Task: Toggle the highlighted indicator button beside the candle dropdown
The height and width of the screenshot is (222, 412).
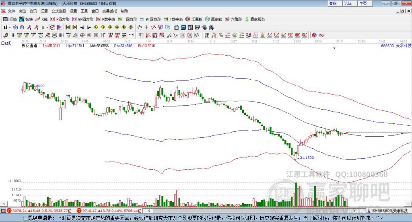Action: [x=53, y=27]
